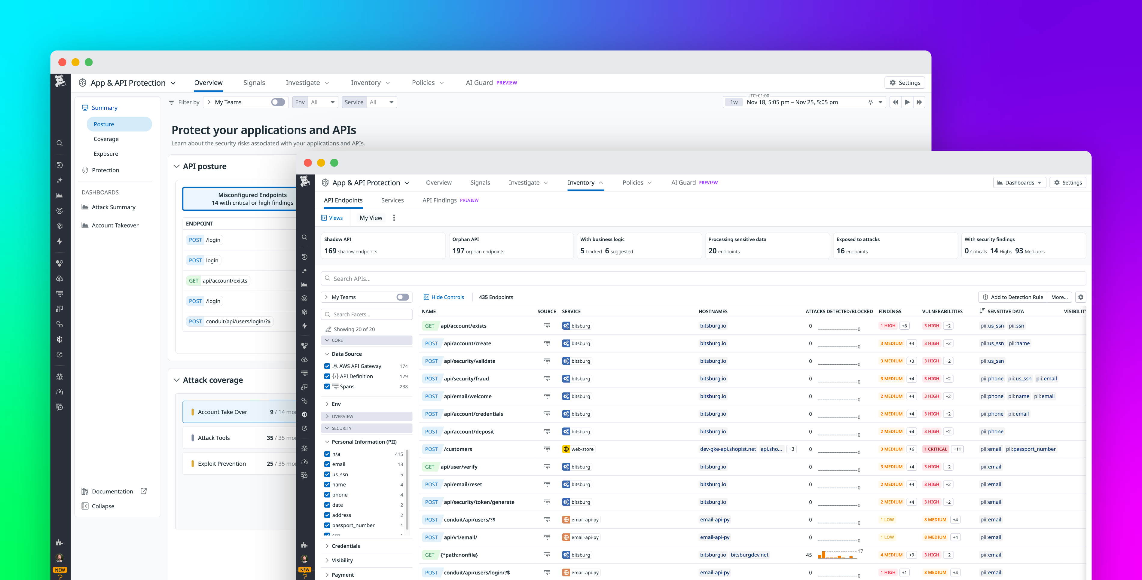Viewport: 1142px width, 580px height.
Task: Switch to the Services tab
Action: point(392,200)
